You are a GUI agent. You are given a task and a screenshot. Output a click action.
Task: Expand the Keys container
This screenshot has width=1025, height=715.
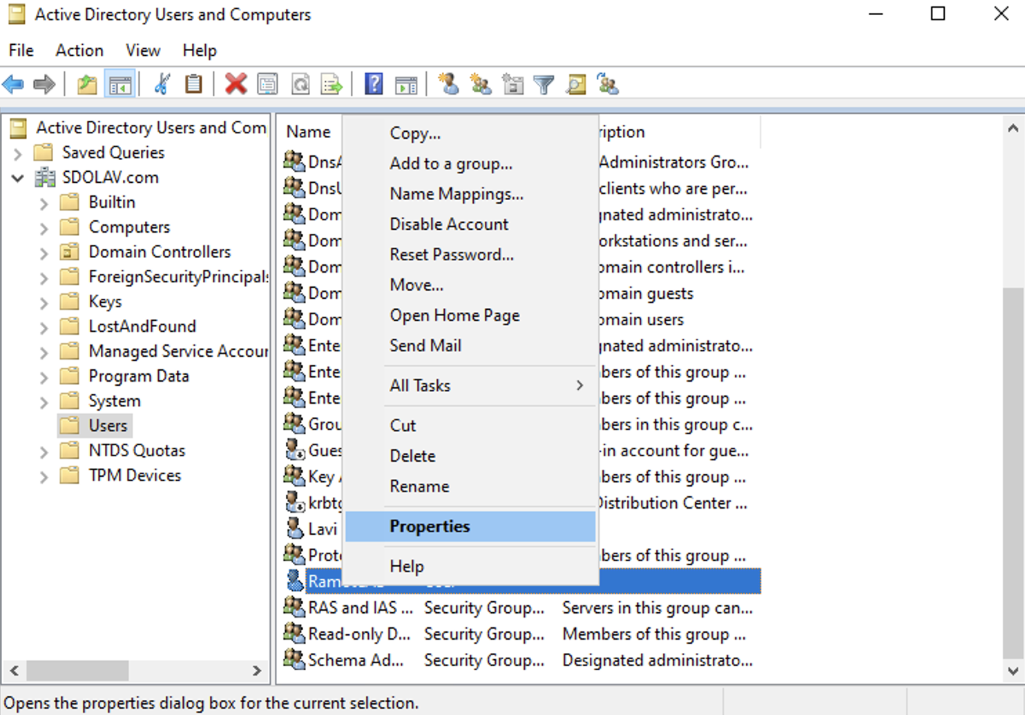(x=44, y=303)
